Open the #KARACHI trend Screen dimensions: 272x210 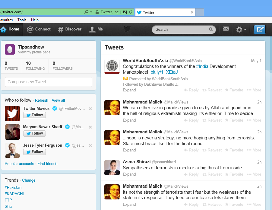click(x=14, y=194)
